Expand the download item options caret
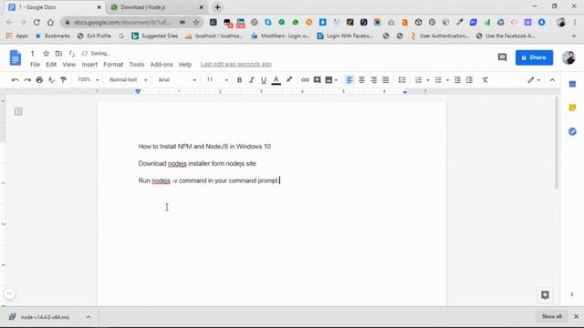 [89, 317]
